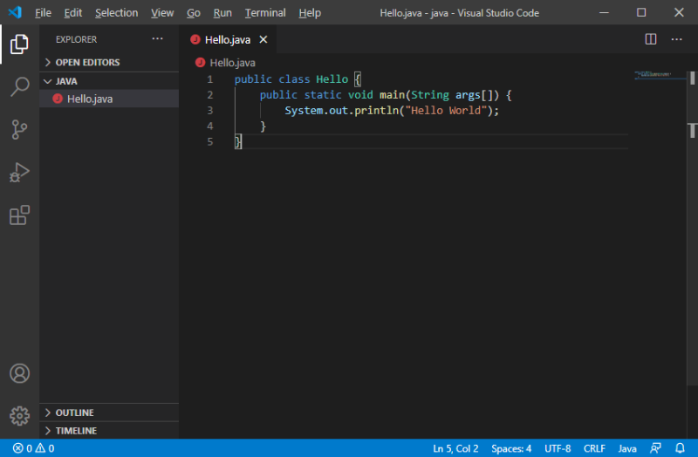Click the editor minimap preview
The image size is (698, 457).
[660, 75]
